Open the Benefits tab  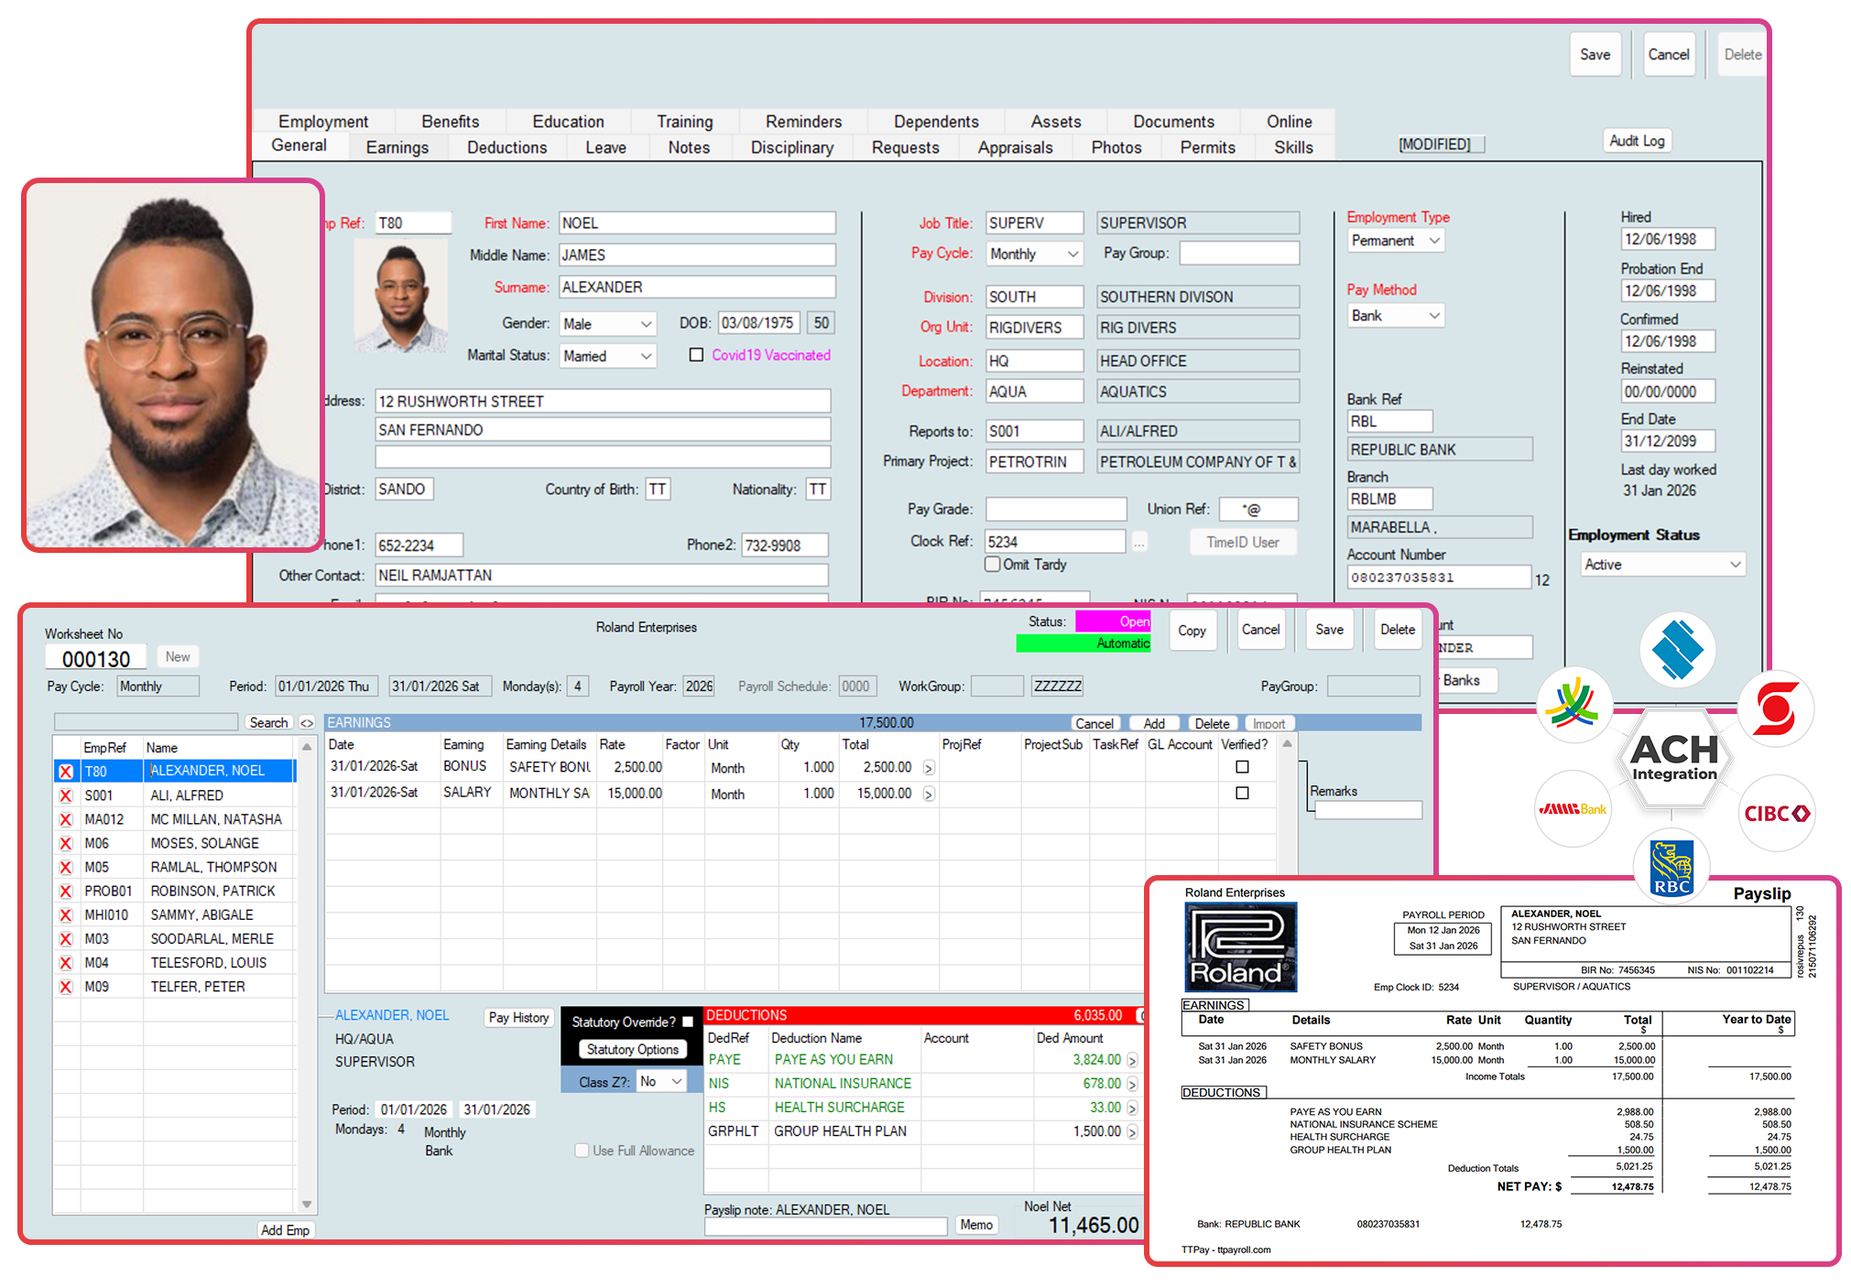450,121
